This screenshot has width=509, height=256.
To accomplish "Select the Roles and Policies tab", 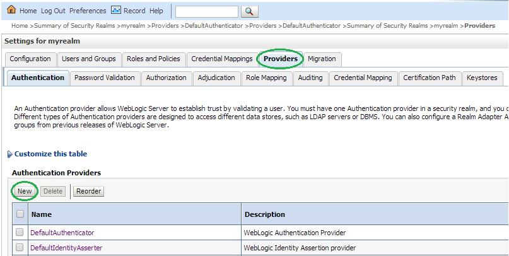I will (x=153, y=59).
